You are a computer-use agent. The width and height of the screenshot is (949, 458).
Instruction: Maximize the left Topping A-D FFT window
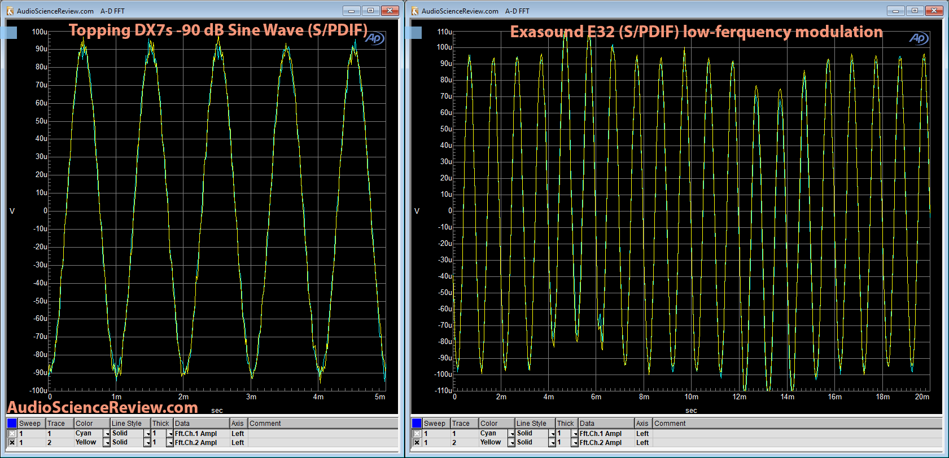pos(370,11)
